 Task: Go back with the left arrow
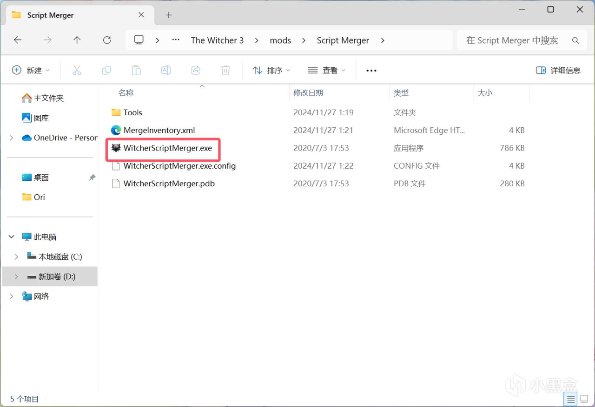[18, 40]
